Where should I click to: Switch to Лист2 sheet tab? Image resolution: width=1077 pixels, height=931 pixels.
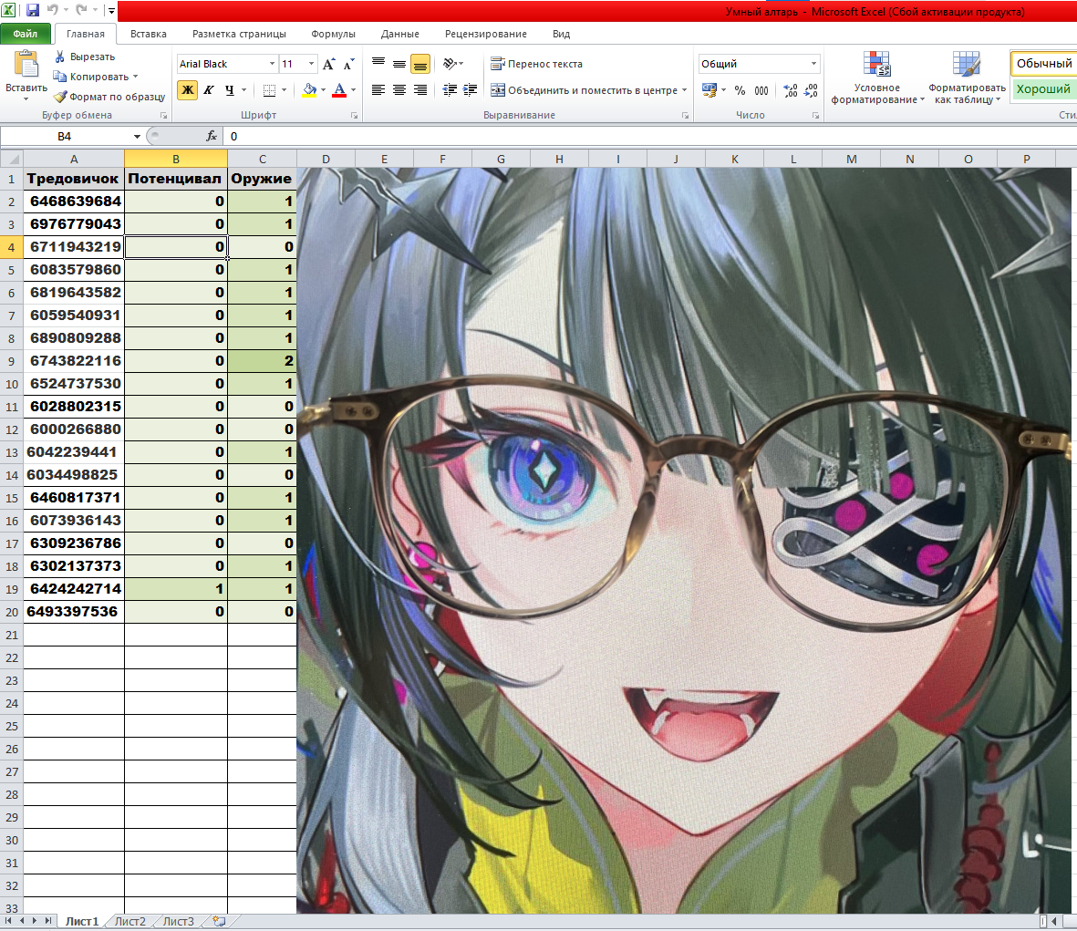[x=129, y=921]
